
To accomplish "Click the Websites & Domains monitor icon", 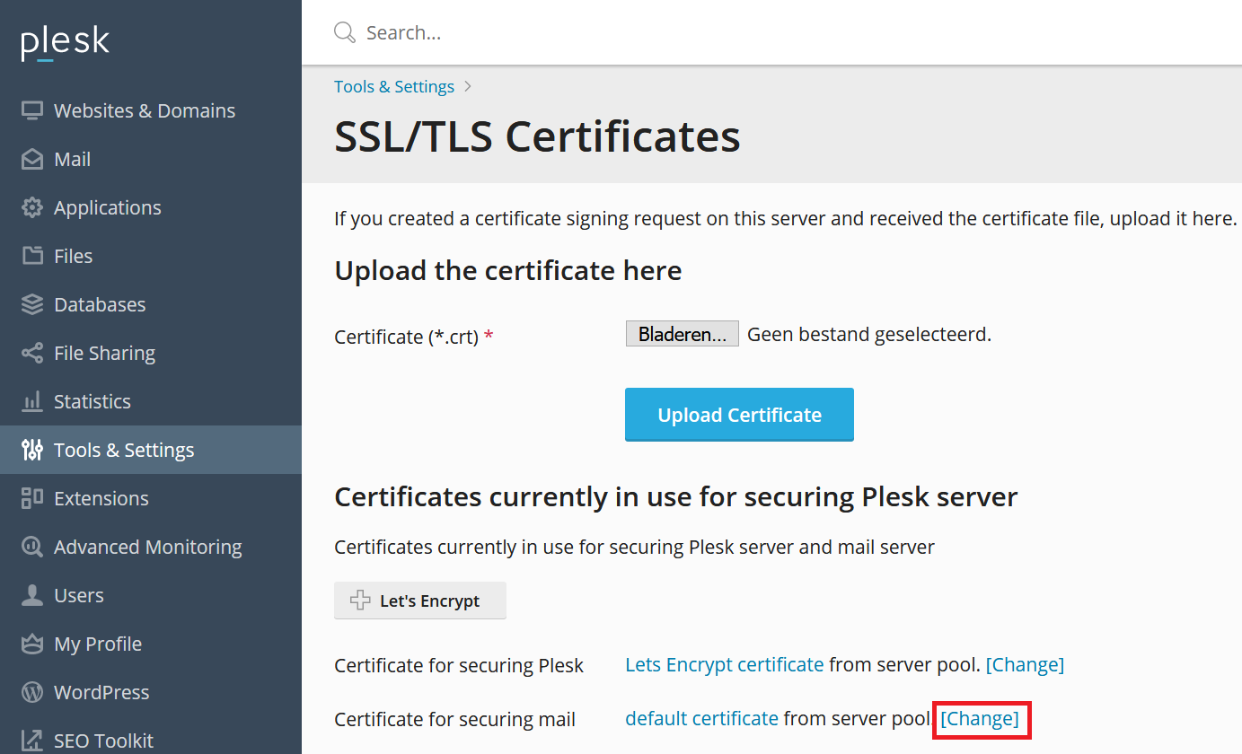I will (32, 111).
